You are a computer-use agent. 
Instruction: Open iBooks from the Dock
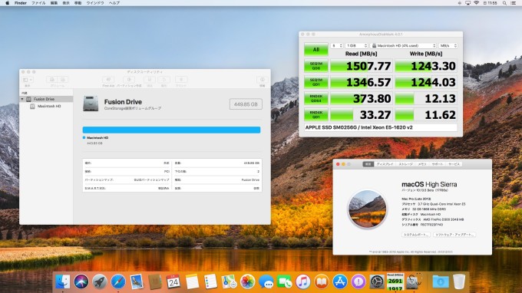[321, 281]
